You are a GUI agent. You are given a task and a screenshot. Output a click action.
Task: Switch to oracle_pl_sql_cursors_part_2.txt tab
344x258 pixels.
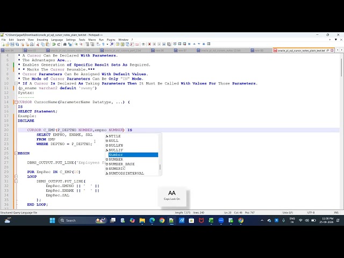pyautogui.click(x=126, y=51)
